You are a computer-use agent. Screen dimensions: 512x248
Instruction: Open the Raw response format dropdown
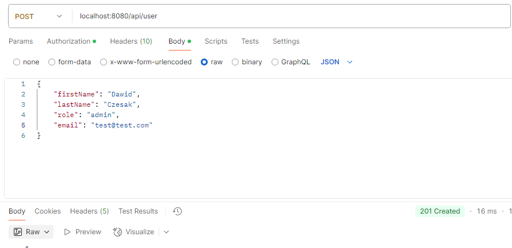pyautogui.click(x=31, y=232)
